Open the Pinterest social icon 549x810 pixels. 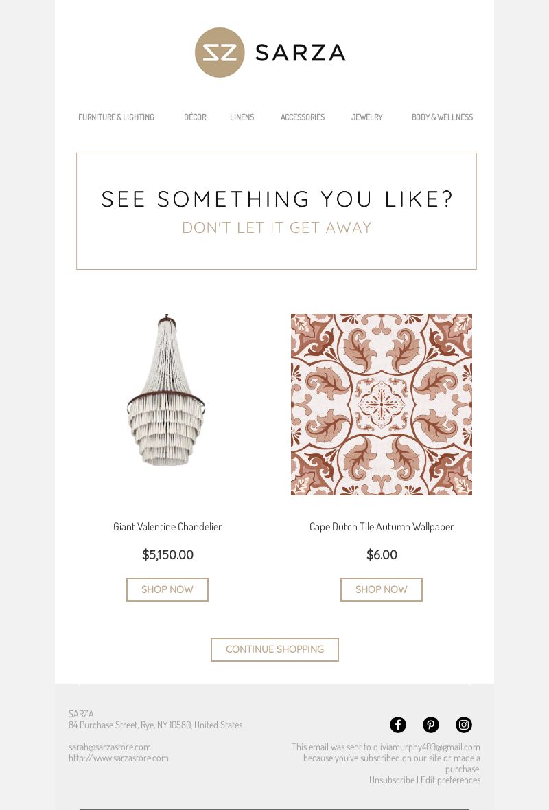tap(431, 725)
